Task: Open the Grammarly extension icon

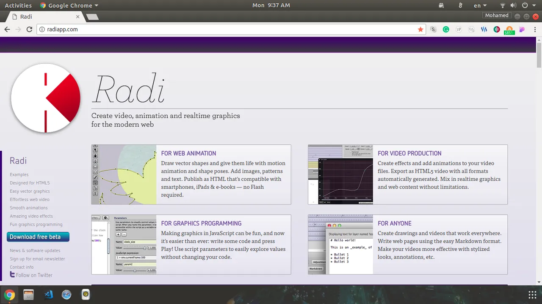Action: pos(446,29)
